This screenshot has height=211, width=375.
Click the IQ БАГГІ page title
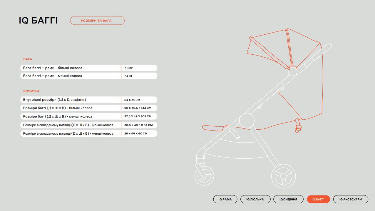tap(38, 21)
